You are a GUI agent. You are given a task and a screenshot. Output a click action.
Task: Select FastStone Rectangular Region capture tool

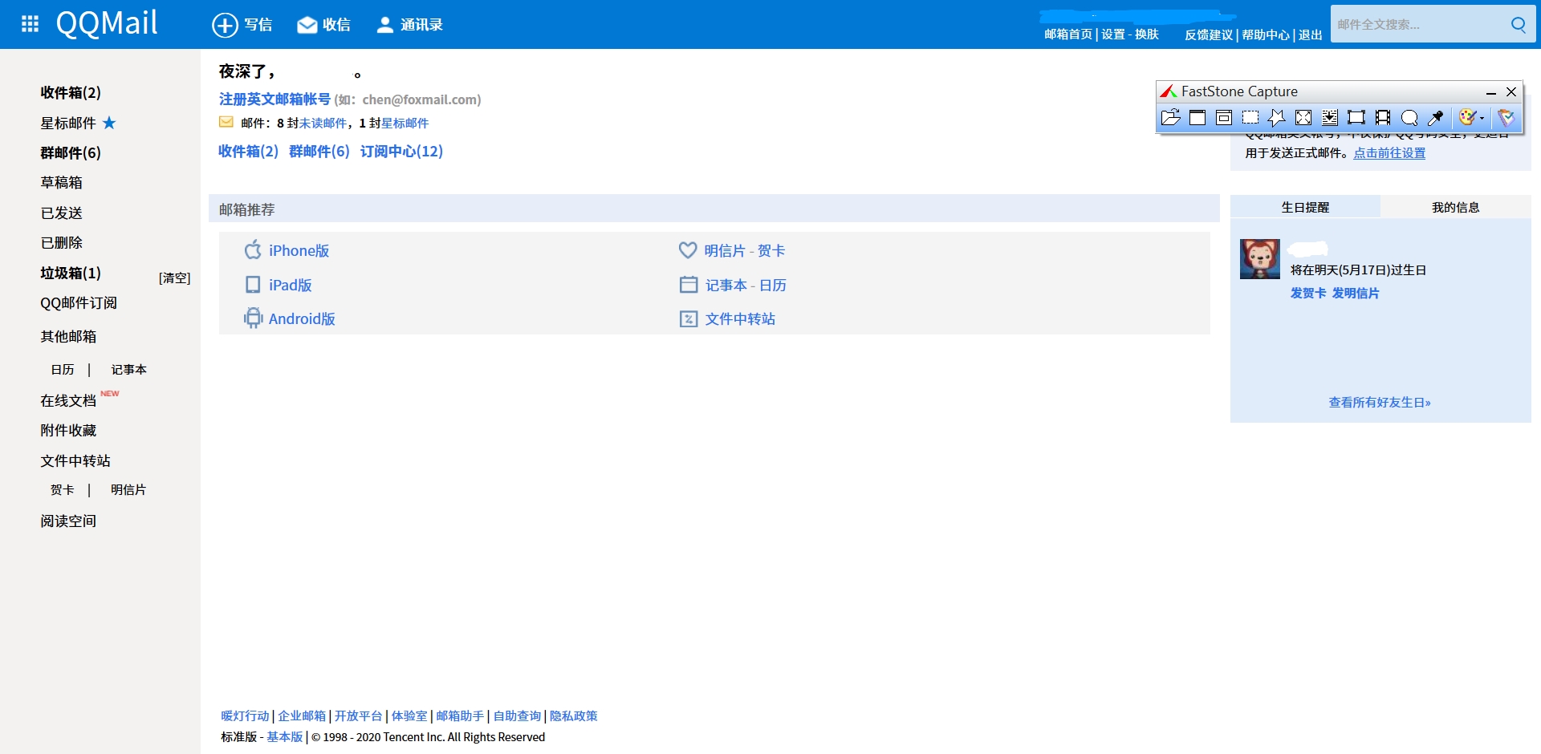pos(1250,118)
